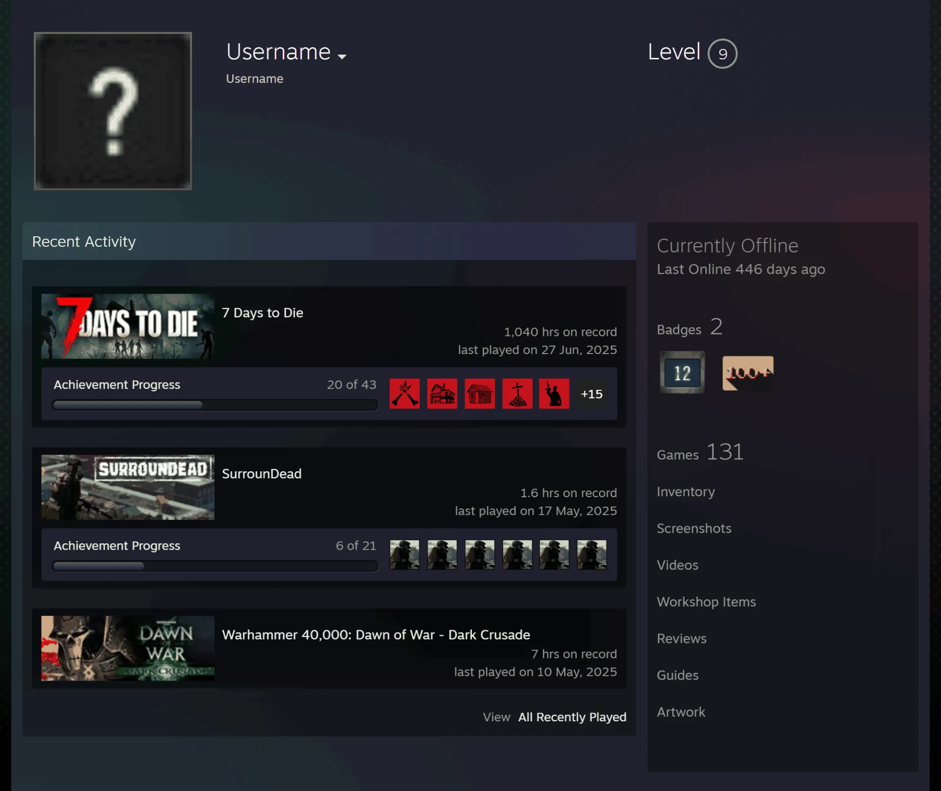Select the '20 of 43' achievement count
Screen dimensions: 941x791
pyautogui.click(x=351, y=384)
